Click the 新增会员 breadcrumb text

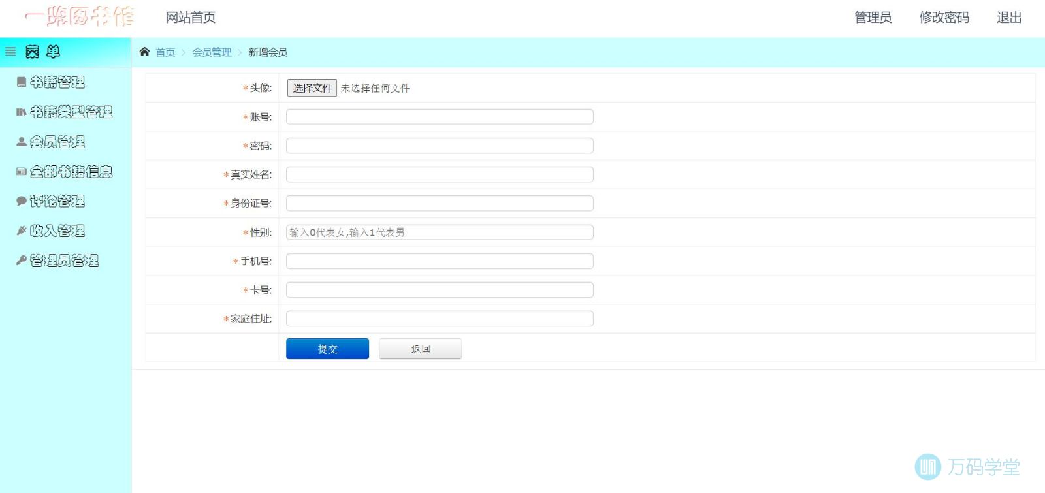pyautogui.click(x=268, y=52)
